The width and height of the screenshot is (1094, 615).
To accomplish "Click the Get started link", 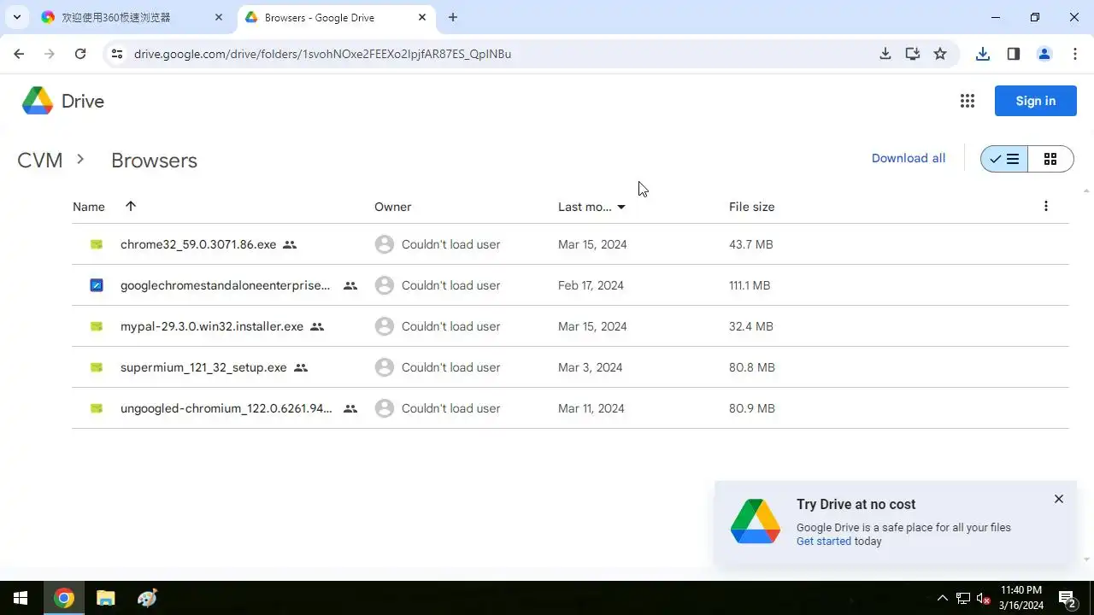I will tap(824, 541).
